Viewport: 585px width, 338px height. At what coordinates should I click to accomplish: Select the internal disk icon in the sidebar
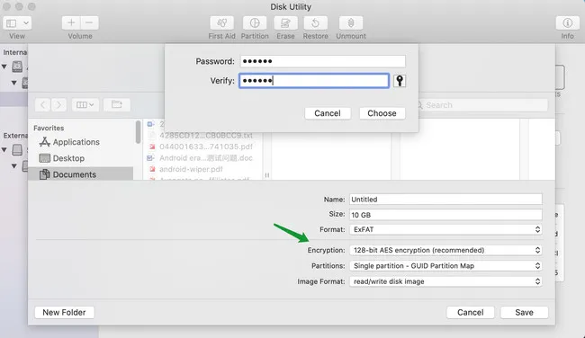(17, 67)
